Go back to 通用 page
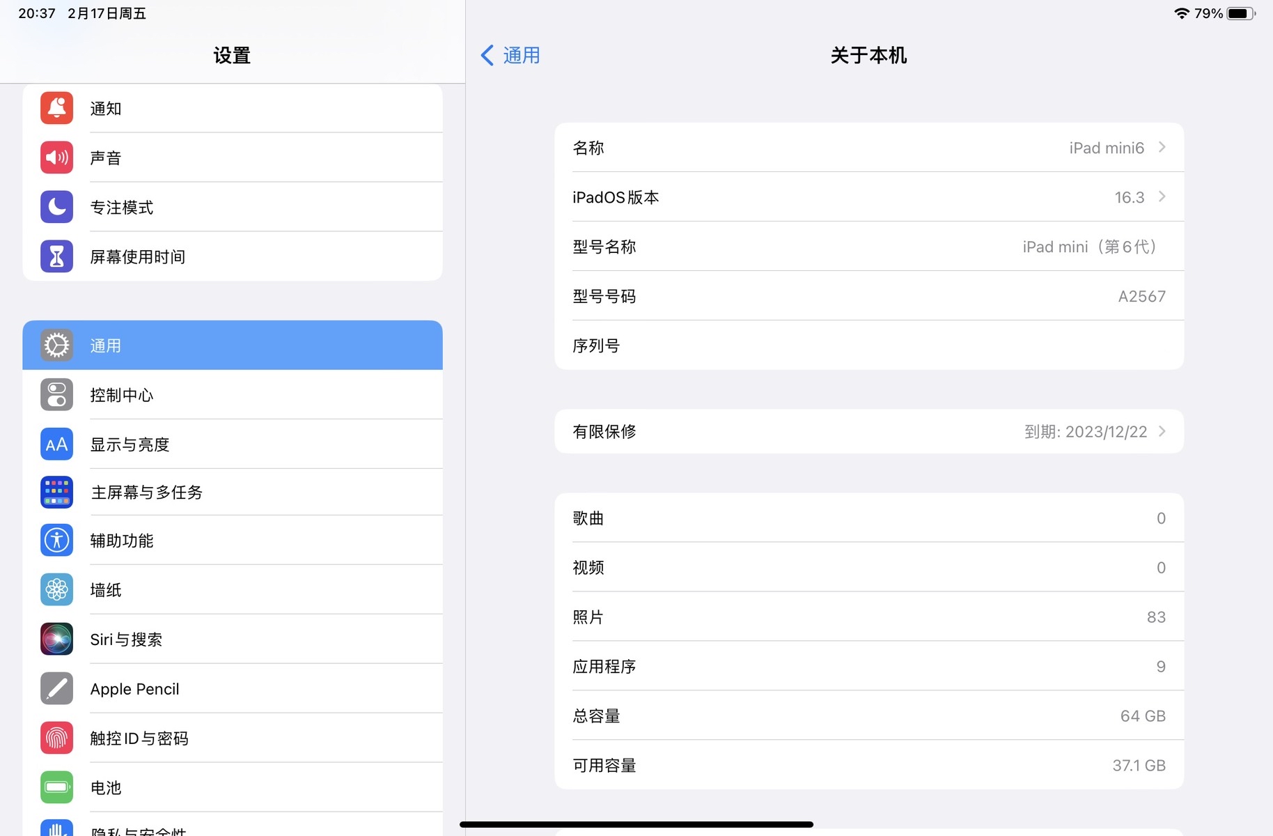The height and width of the screenshot is (836, 1273). [x=510, y=55]
